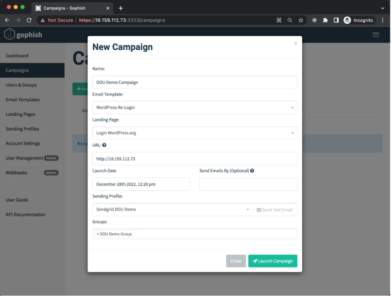The image size is (391, 296).
Task: Click the browser back arrow
Action: (x=7, y=20)
